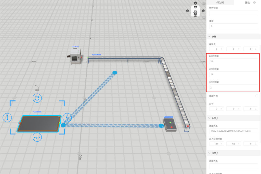Click the head model in the view cube
Viewport: 261px width, 174px height.
[x=195, y=12]
